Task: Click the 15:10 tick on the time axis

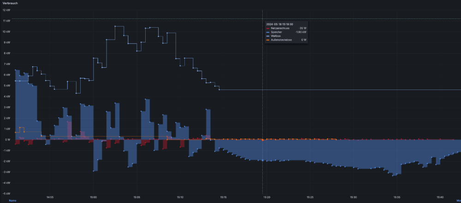Action: (x=180, y=197)
